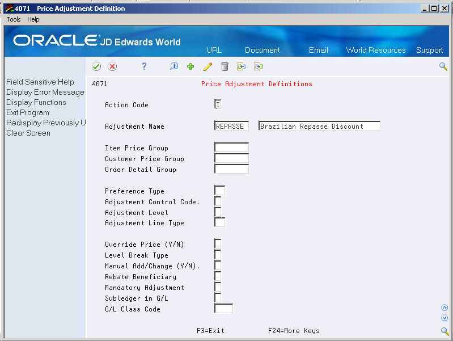Open the Support link
The height and width of the screenshot is (341, 453).
(430, 50)
